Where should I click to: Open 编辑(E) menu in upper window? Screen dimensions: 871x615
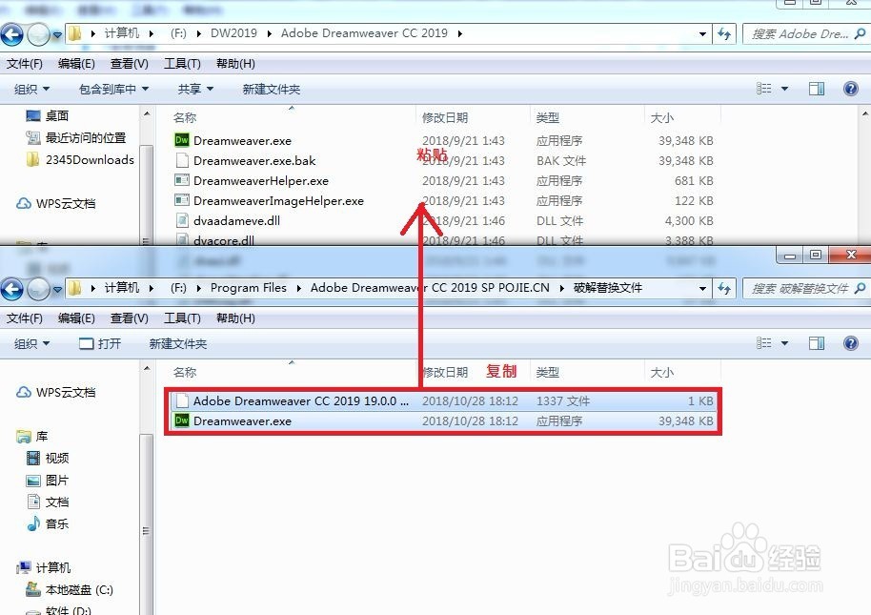tap(76, 64)
